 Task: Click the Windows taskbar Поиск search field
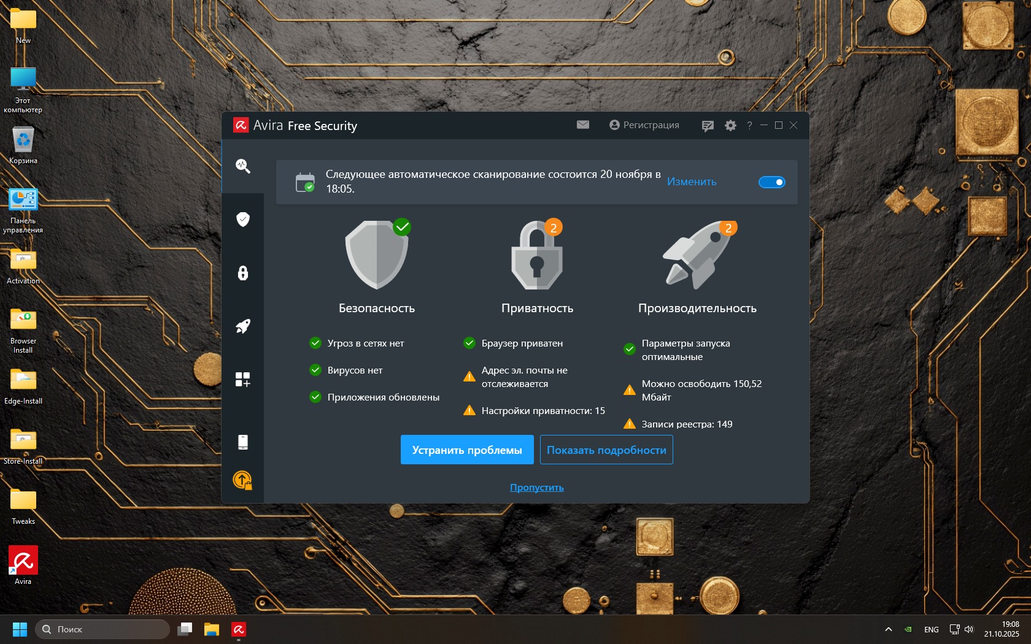click(103, 629)
